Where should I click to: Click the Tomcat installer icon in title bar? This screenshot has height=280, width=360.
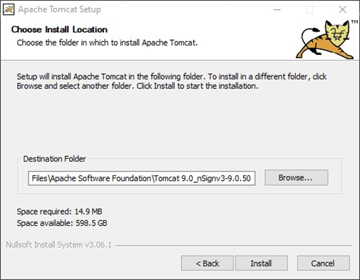click(x=9, y=9)
